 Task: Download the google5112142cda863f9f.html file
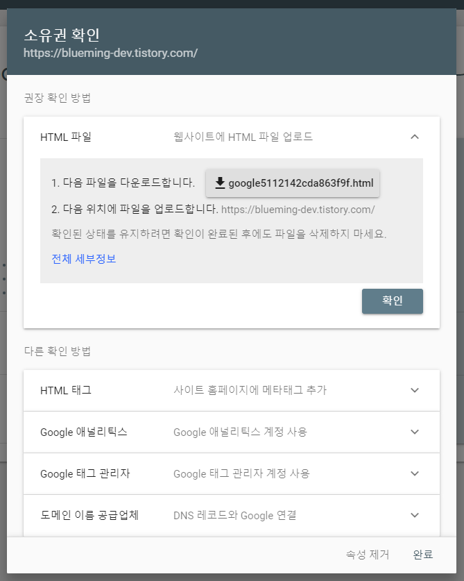coord(293,183)
